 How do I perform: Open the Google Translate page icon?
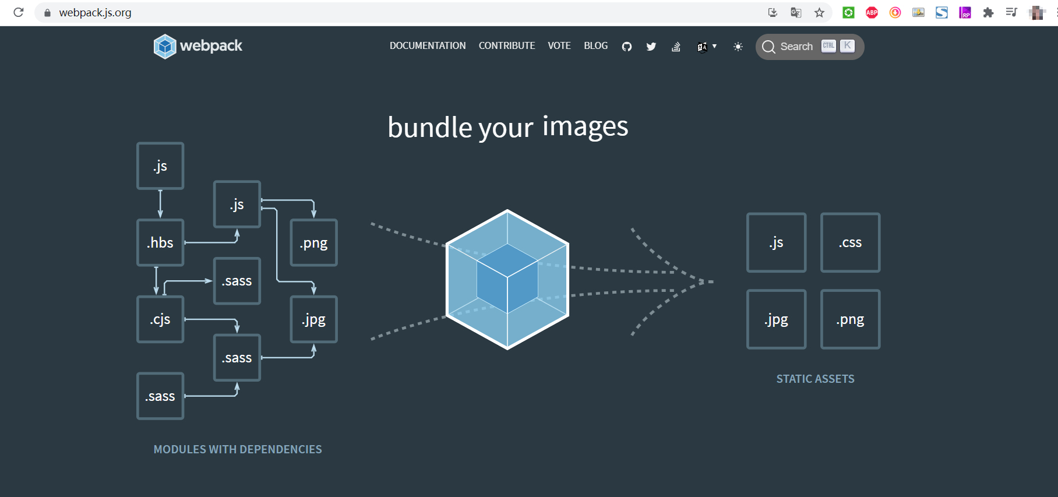click(x=796, y=12)
